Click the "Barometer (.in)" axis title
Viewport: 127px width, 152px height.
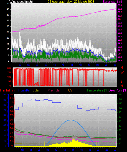point(112,2)
